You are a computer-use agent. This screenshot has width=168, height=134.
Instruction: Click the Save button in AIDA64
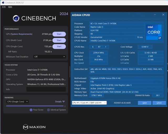click(x=145, y=103)
